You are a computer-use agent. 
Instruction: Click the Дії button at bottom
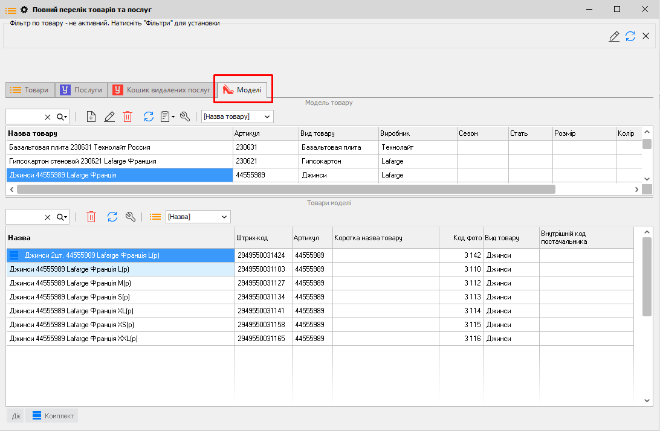[16, 415]
